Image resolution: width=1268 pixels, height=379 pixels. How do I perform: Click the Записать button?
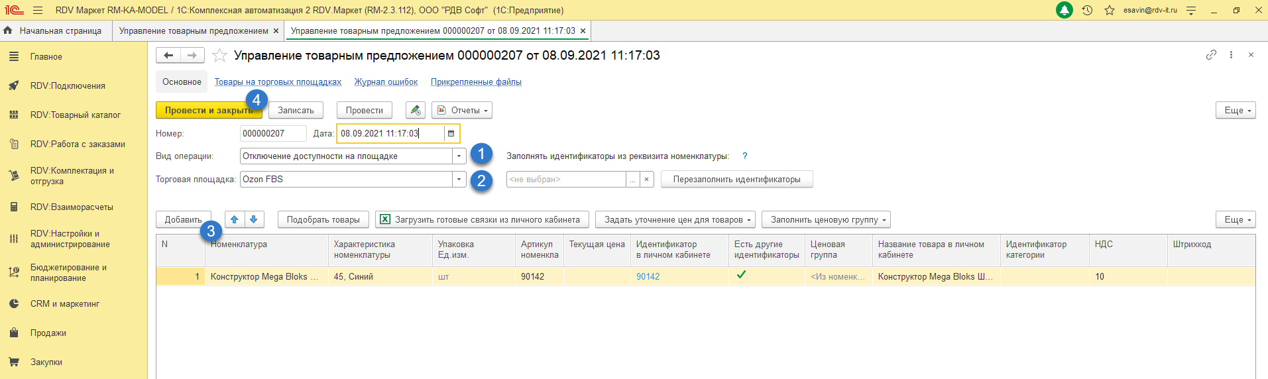296,110
